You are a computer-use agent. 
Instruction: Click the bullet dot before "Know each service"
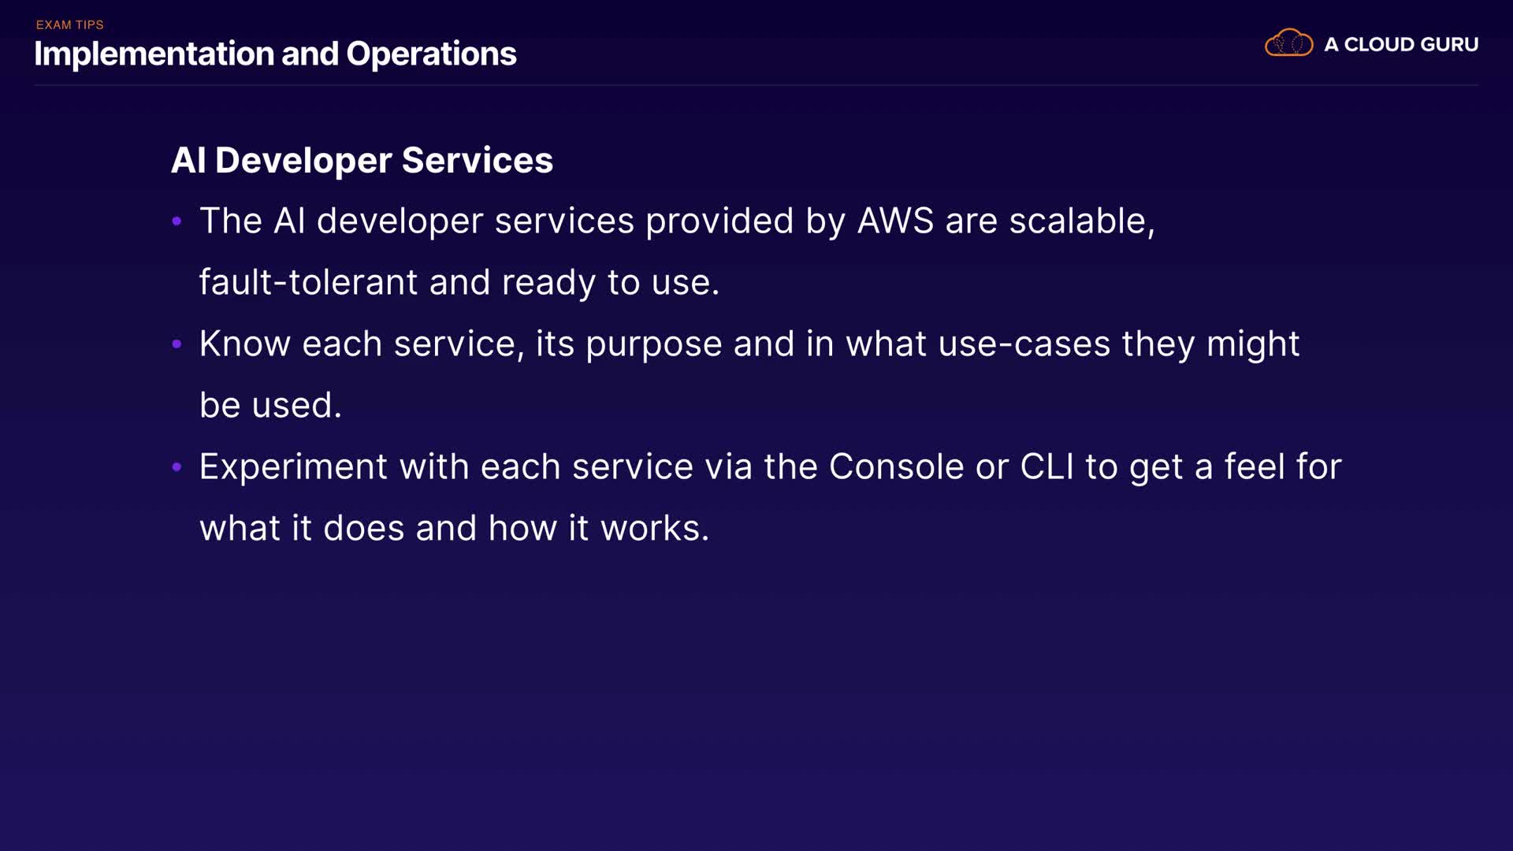click(177, 344)
